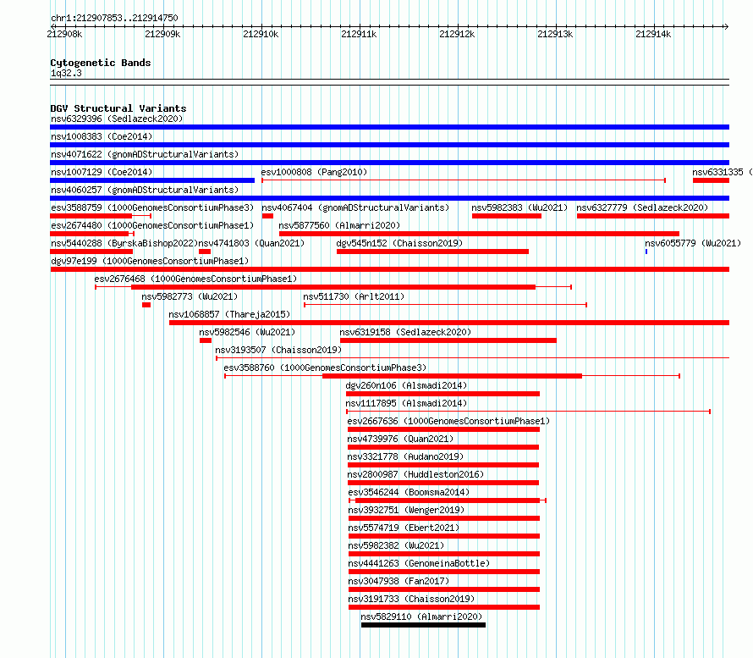Select nsv4060257 (gnomADStructuralVariants) label
Viewport: 753px width, 658px height.
pos(145,190)
